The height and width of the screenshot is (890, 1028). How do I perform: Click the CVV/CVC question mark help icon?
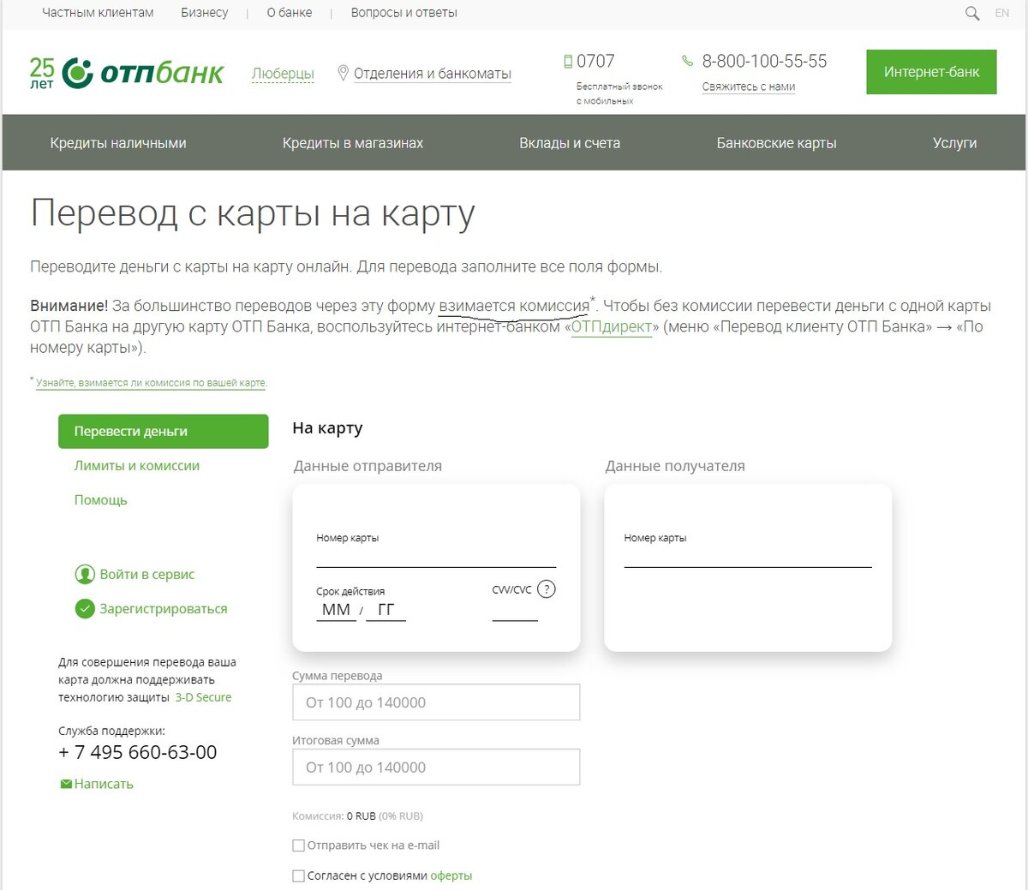tap(547, 589)
